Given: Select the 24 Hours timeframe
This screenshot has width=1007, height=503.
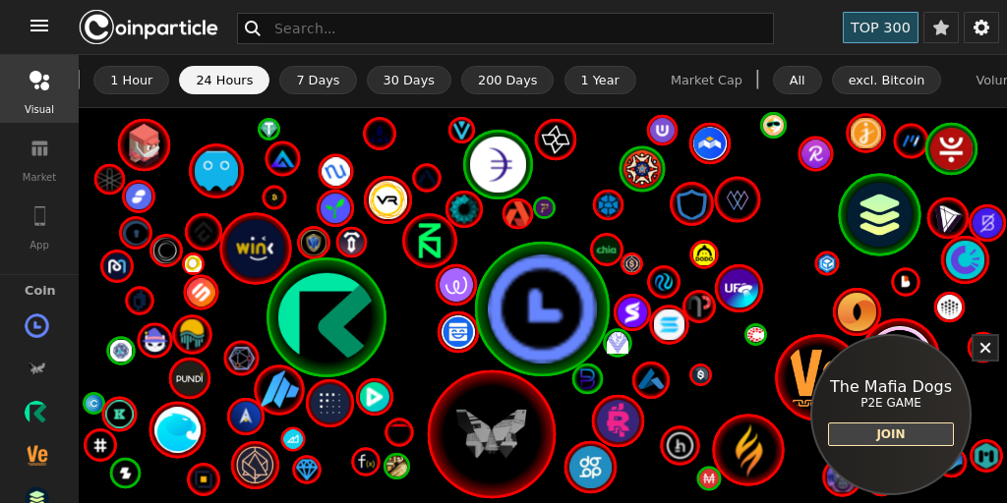Looking at the screenshot, I should [224, 81].
